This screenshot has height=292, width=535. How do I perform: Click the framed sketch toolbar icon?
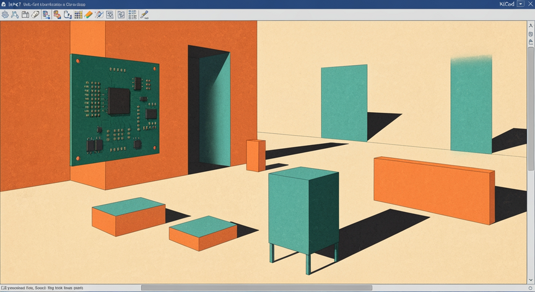tap(110, 15)
